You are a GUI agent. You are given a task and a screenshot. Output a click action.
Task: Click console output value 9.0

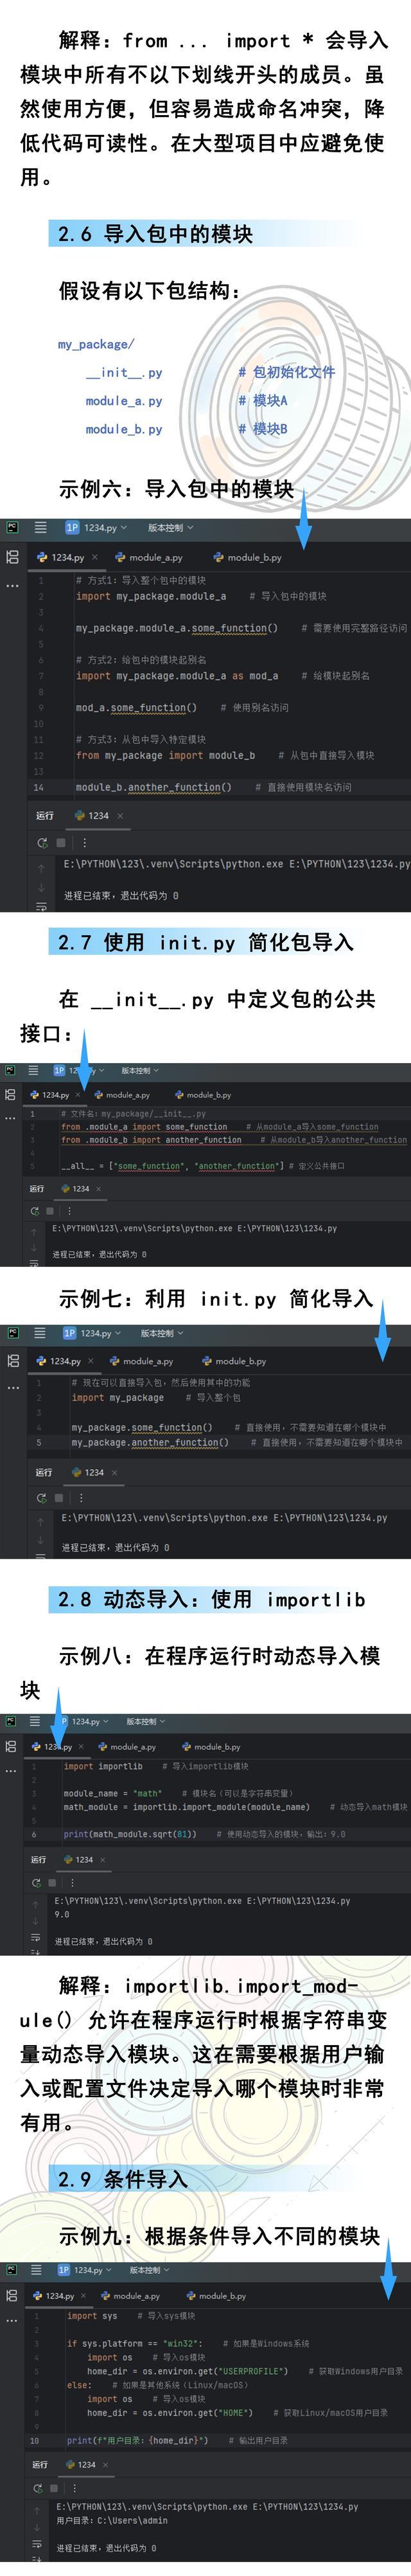point(62,1914)
